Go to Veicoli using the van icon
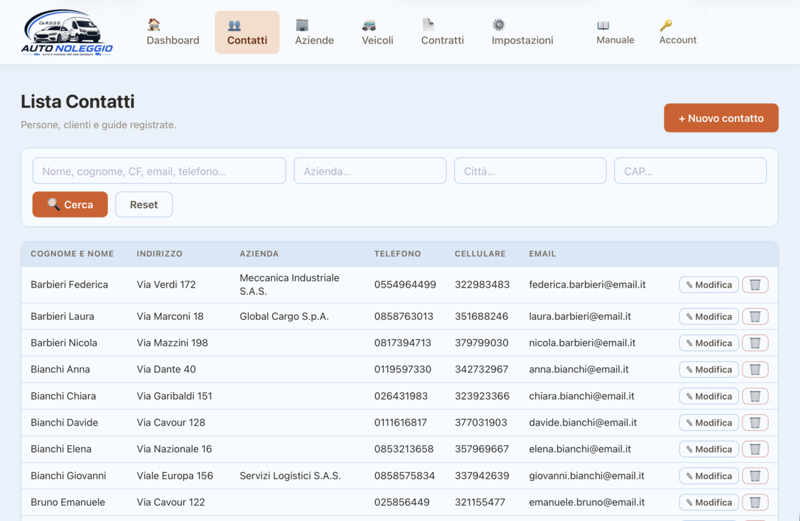The width and height of the screenshot is (800, 521). click(369, 25)
